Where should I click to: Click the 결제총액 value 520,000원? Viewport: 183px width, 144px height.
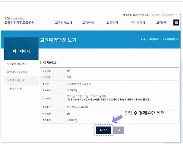(x=72, y=120)
